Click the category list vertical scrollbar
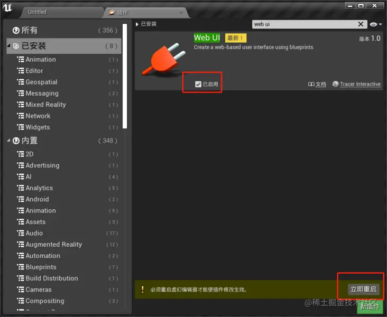 tap(125, 76)
